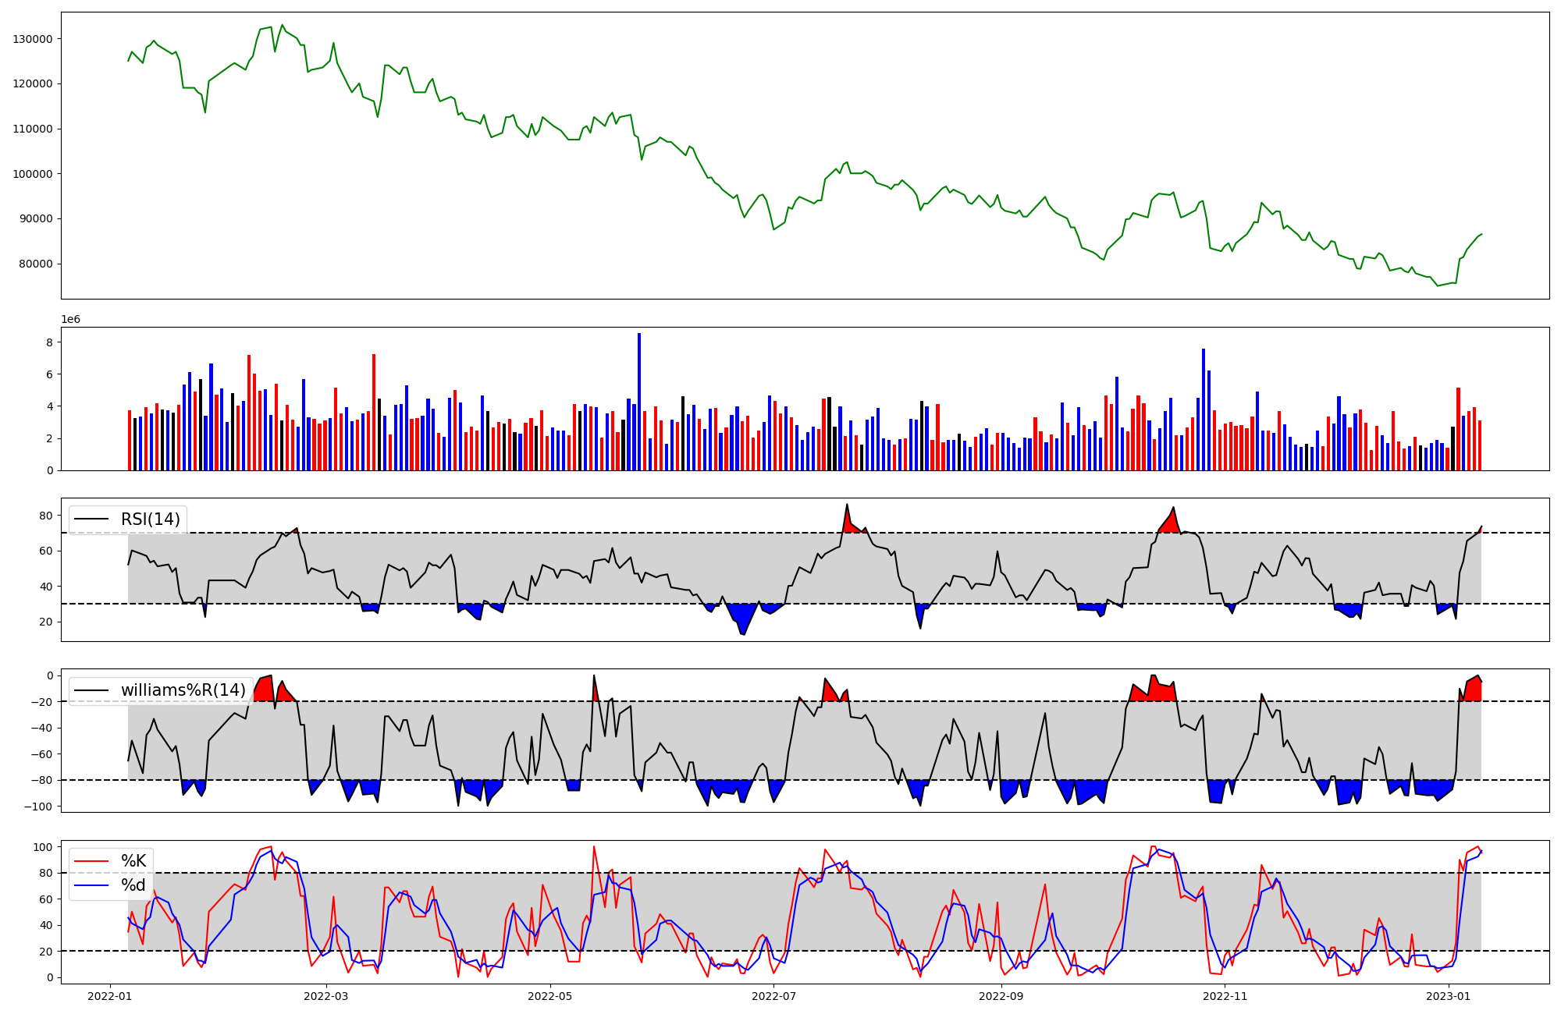The height and width of the screenshot is (1014, 1561).
Task: Click the 2022-01 x-axis date label
Action: click(109, 996)
